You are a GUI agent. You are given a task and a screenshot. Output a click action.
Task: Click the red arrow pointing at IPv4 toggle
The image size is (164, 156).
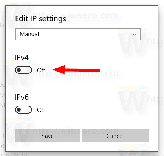[76, 70]
